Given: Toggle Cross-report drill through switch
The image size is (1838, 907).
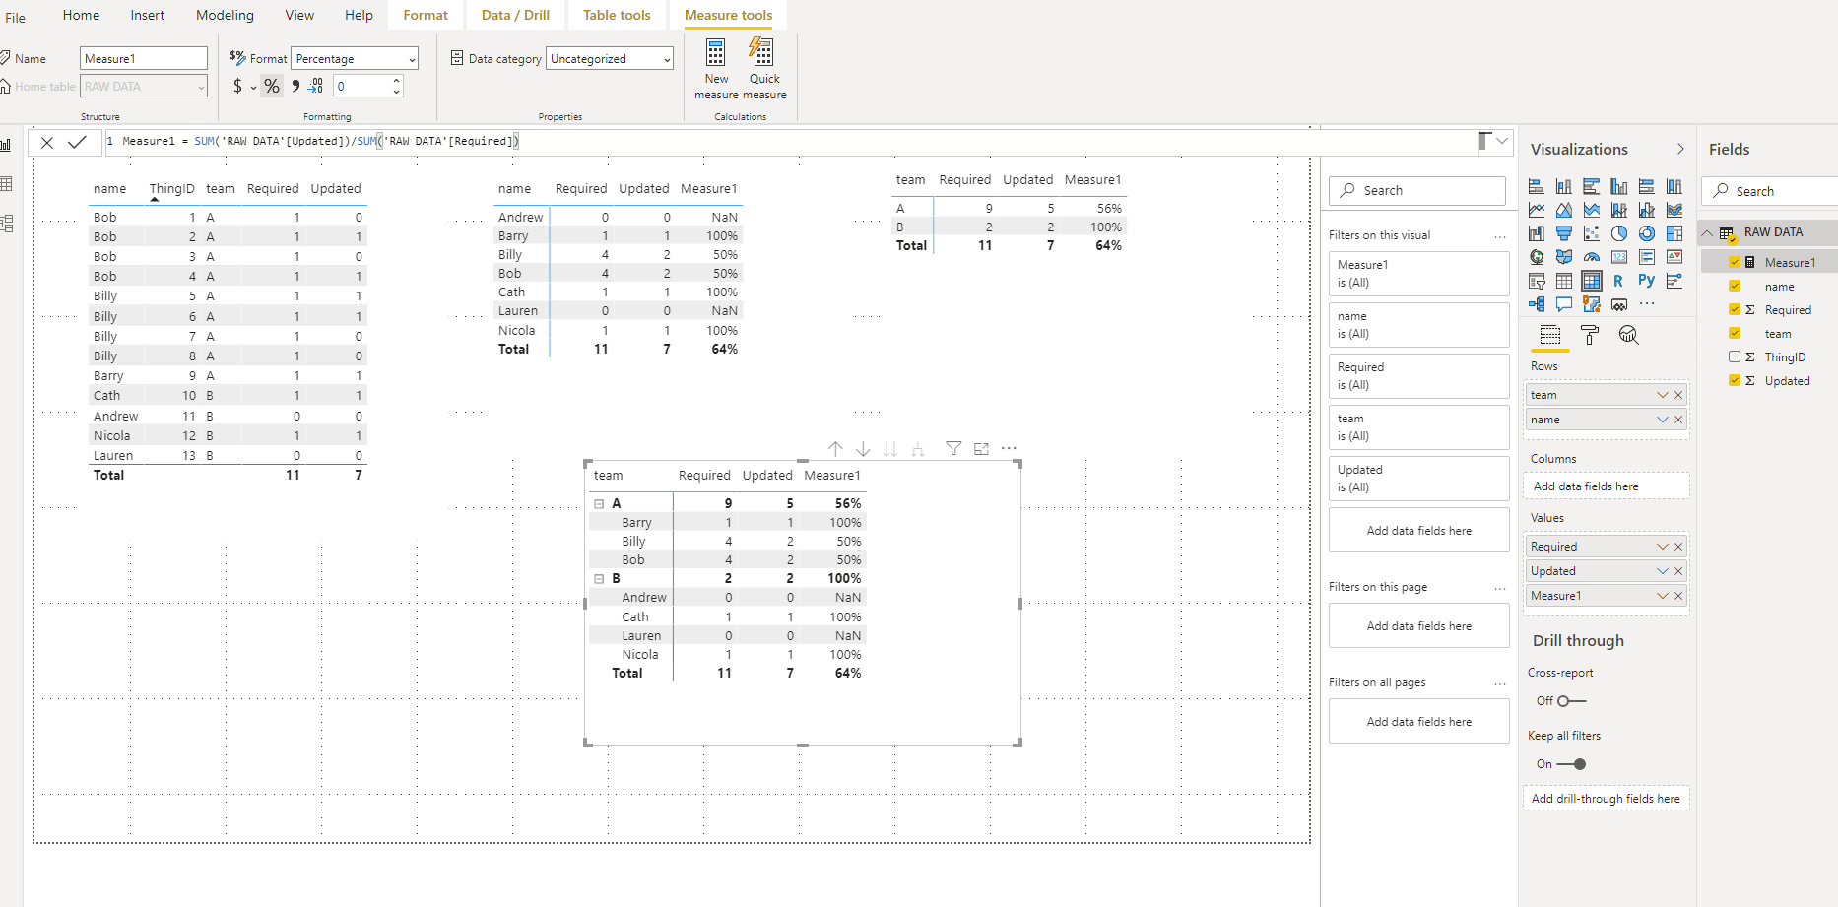Looking at the screenshot, I should pyautogui.click(x=1571, y=701).
